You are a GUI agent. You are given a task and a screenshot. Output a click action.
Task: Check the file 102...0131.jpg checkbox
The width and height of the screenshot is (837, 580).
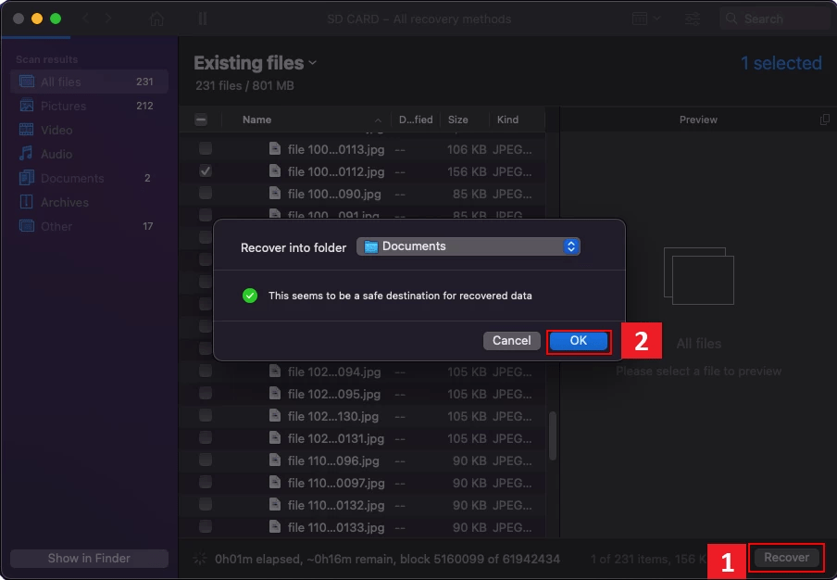pyautogui.click(x=206, y=438)
